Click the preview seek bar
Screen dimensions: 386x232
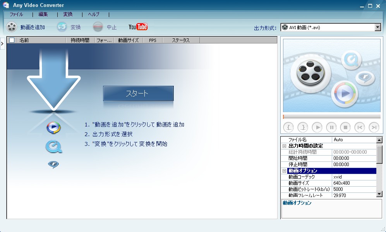[332, 116]
